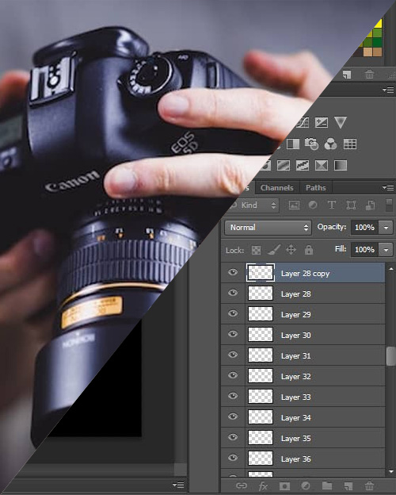This screenshot has width=396, height=495.
Task: Toggle visibility of Layer 28
Action: point(233,293)
